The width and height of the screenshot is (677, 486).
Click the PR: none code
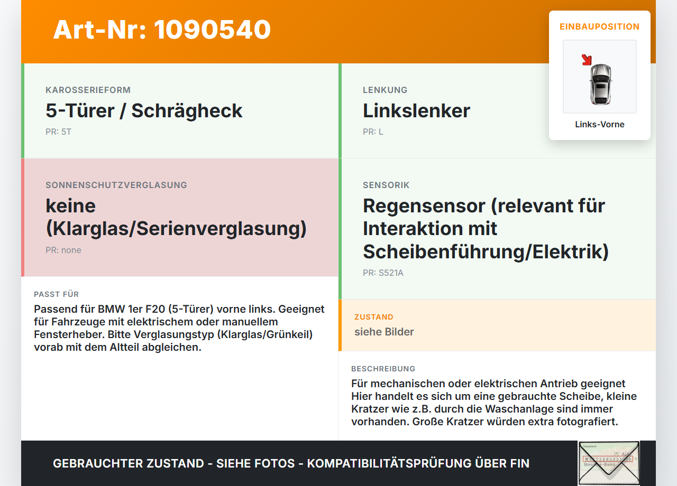63,250
